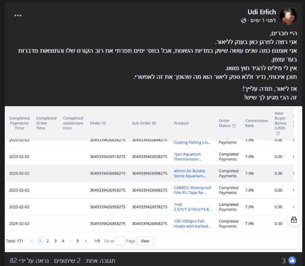This screenshot has height=266, width=305.
Task: Select page 2 in pagination
Action: pyautogui.click(x=48, y=241)
